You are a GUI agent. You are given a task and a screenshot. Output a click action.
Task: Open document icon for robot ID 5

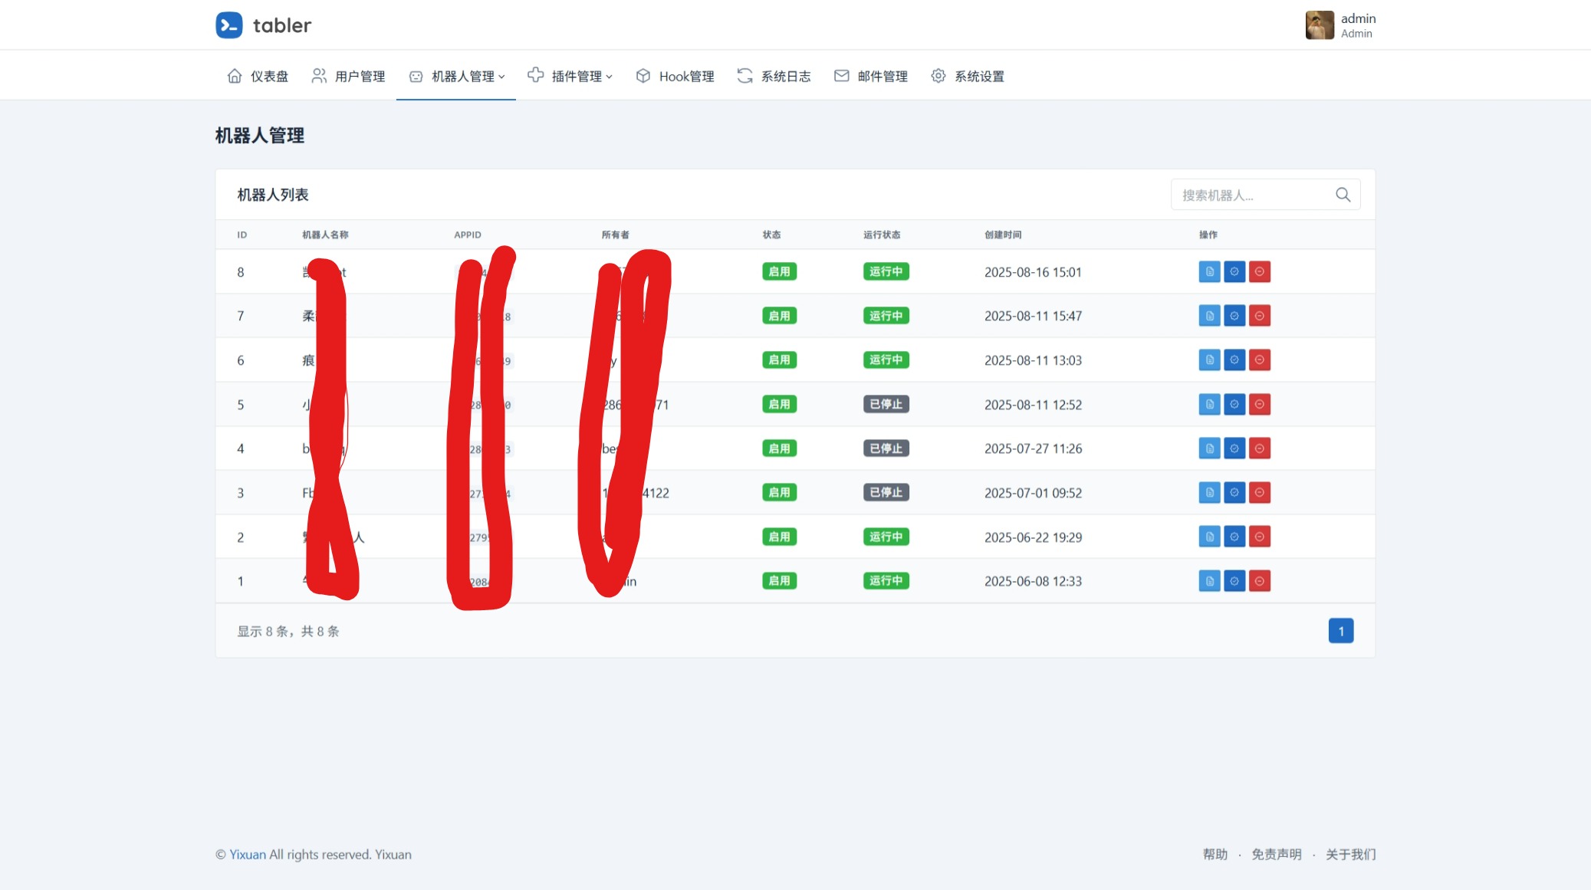(x=1209, y=404)
